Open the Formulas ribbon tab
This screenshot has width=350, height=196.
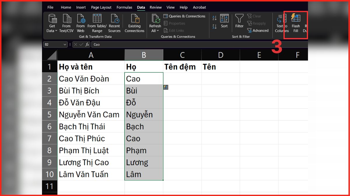(x=124, y=7)
